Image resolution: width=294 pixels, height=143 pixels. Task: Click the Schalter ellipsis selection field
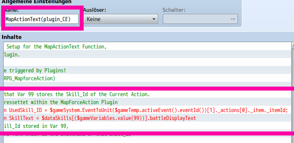(200, 19)
